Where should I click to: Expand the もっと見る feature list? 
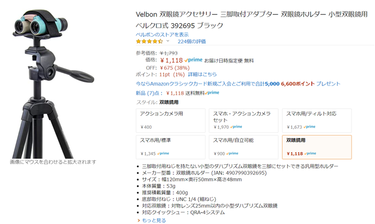coord(154,220)
